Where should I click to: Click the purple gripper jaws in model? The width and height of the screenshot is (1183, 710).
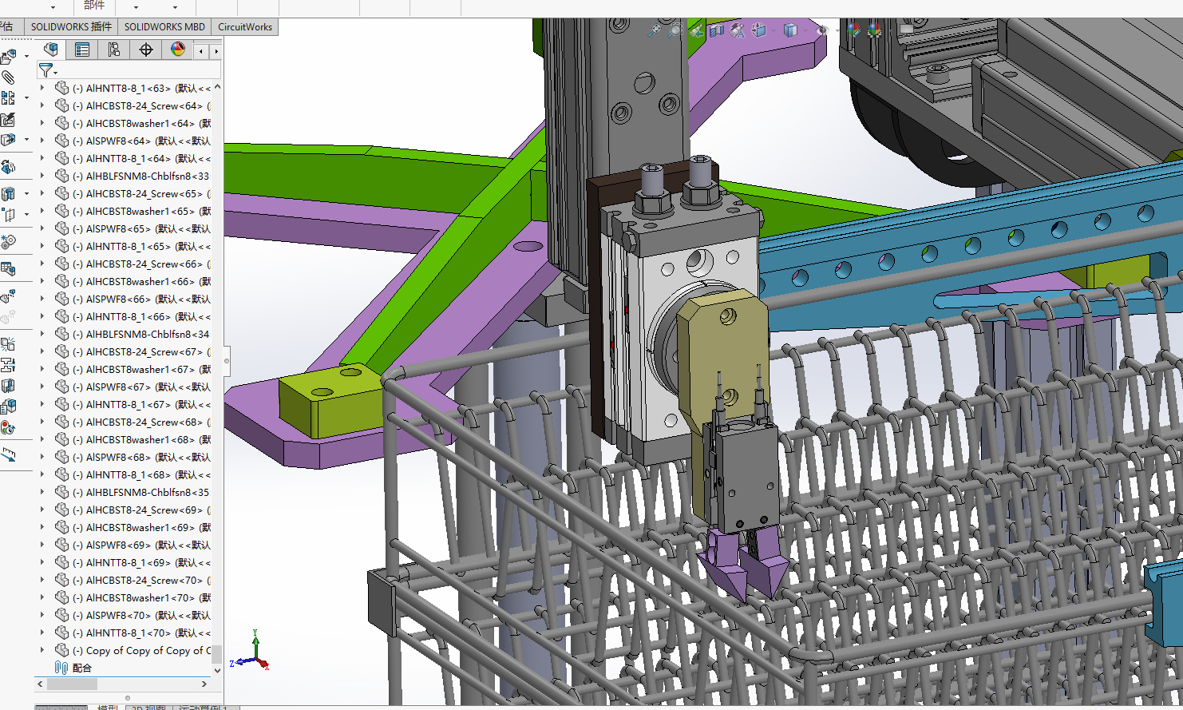coord(742,563)
